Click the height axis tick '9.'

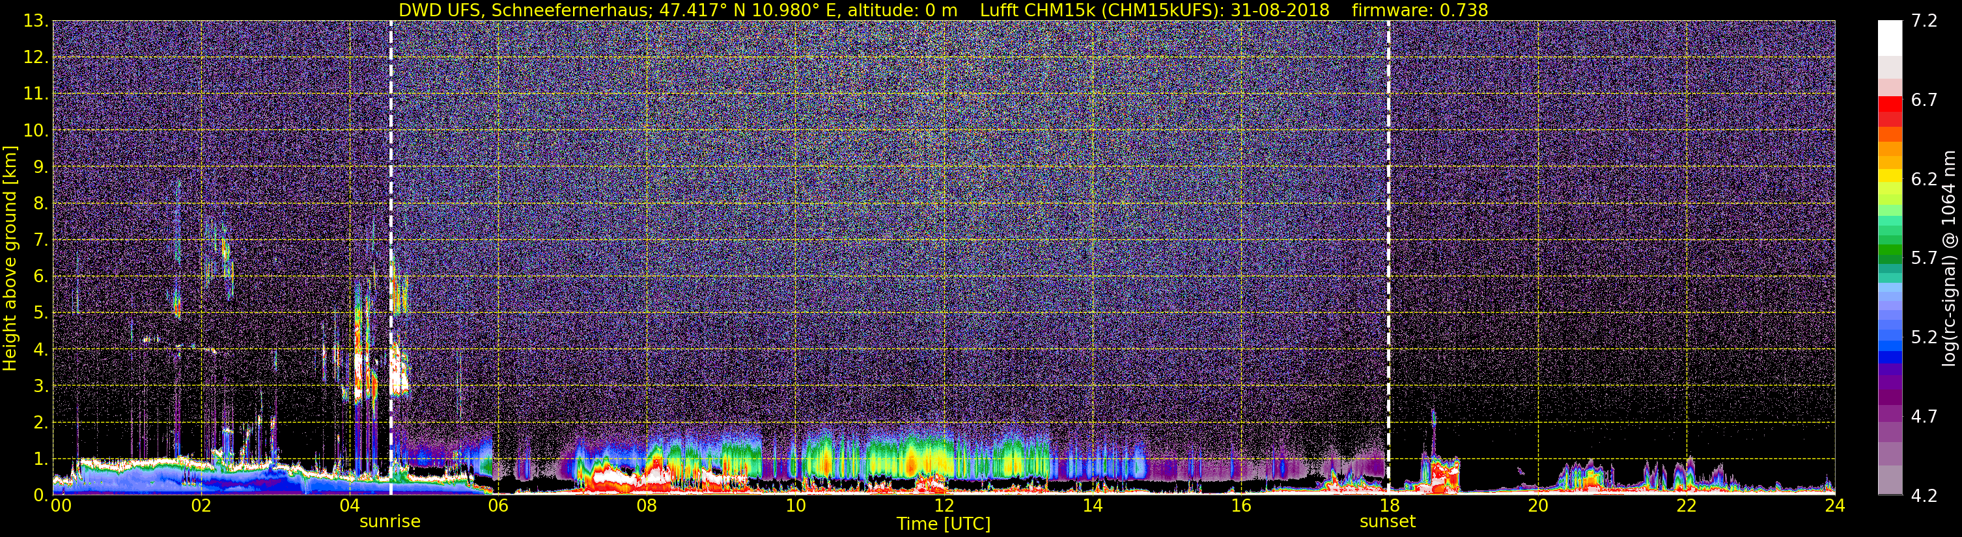[x=40, y=167]
